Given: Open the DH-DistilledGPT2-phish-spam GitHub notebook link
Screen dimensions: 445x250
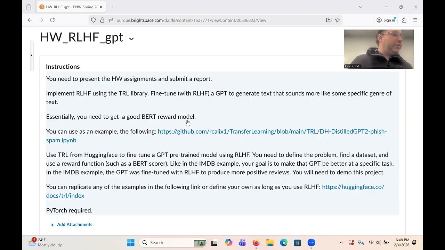Looking at the screenshot, I should coord(216,136).
